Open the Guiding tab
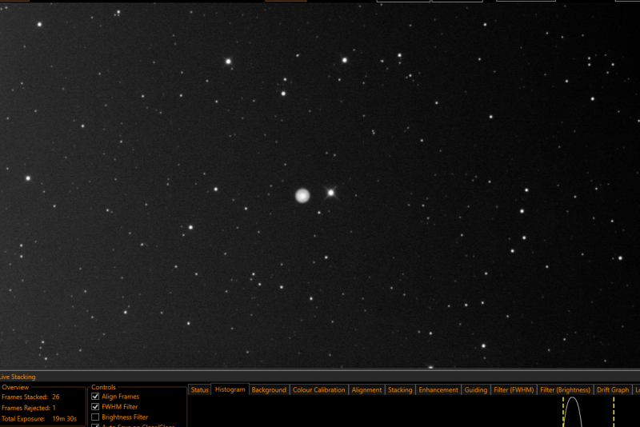This screenshot has height=427, width=640. (475, 390)
